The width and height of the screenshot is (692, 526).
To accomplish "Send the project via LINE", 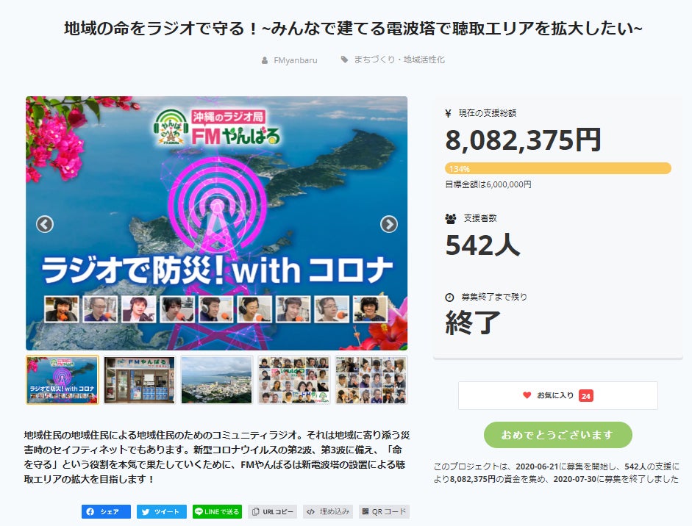I will tap(217, 512).
